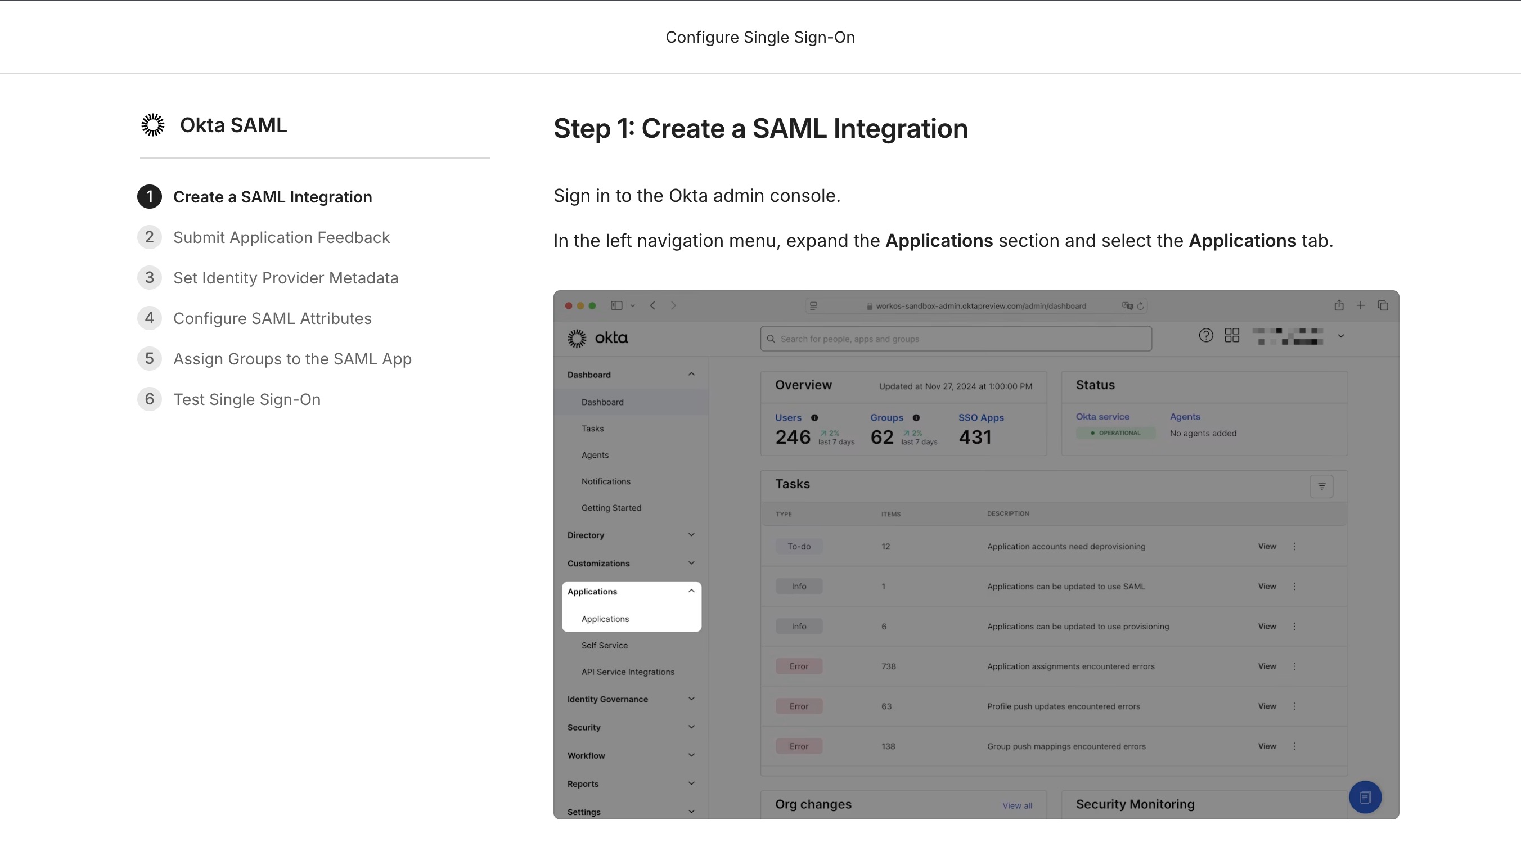Click the info icon next to Groups
1521x856 pixels.
[916, 418]
